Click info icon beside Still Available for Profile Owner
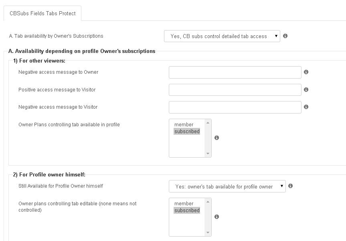346x241 pixels. [290, 186]
